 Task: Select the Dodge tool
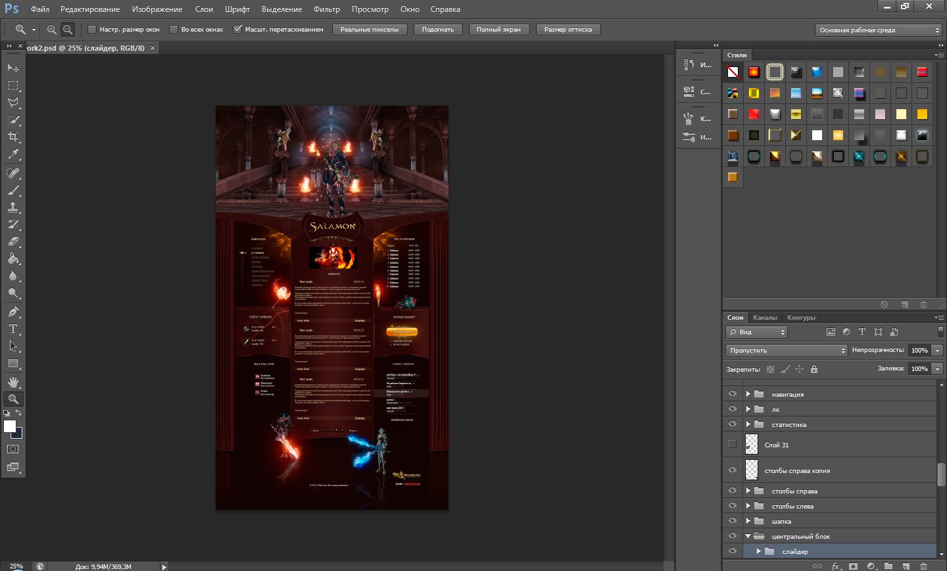click(13, 293)
